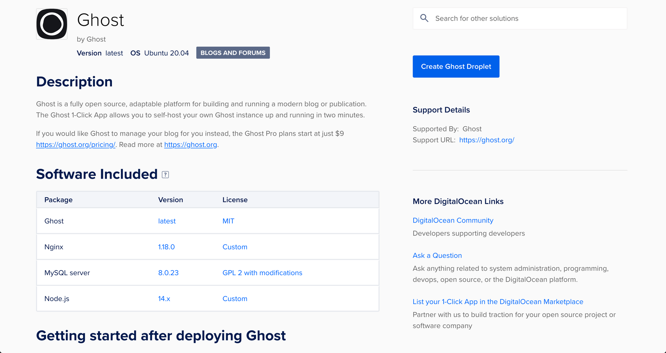Click the Ghost logo icon
Viewport: 666px width, 353px height.
click(52, 24)
